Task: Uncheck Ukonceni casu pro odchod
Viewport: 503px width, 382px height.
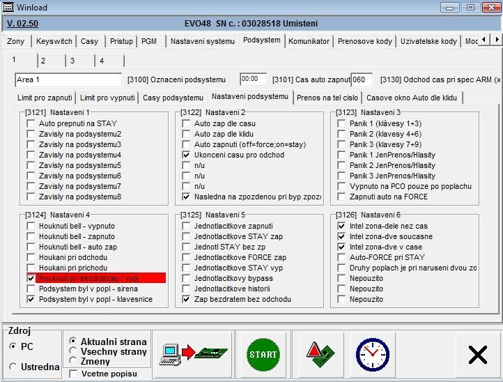Action: pos(186,155)
